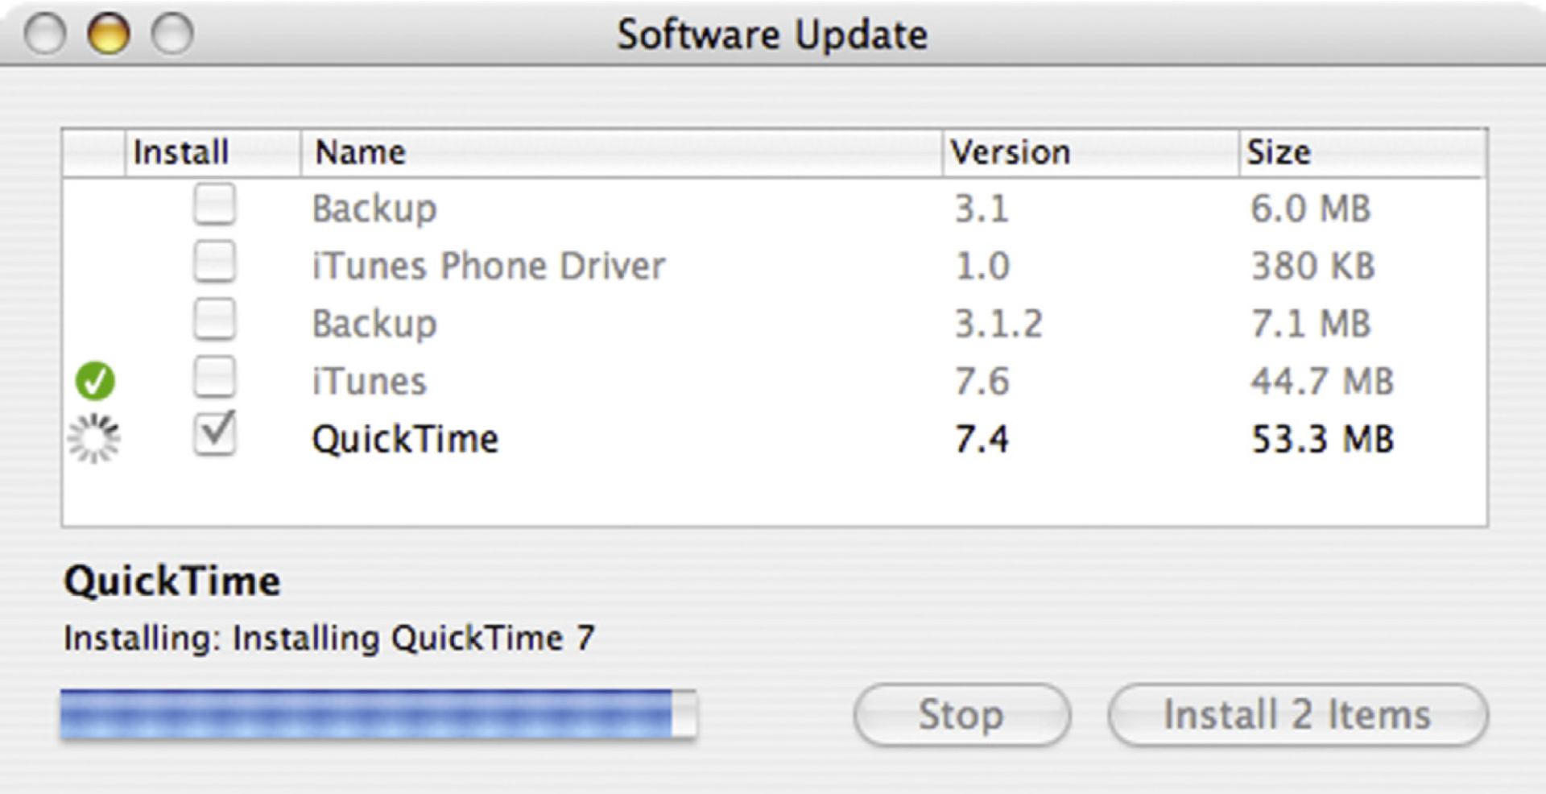
Task: Click the Size column header
Action: (x=1362, y=152)
